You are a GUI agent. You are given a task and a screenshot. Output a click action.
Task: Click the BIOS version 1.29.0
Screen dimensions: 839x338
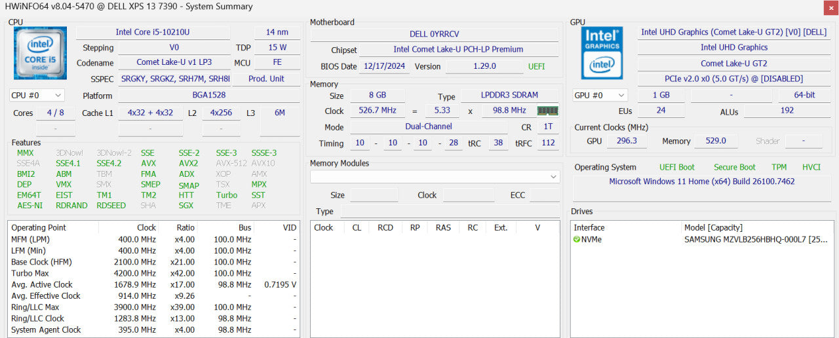click(484, 67)
